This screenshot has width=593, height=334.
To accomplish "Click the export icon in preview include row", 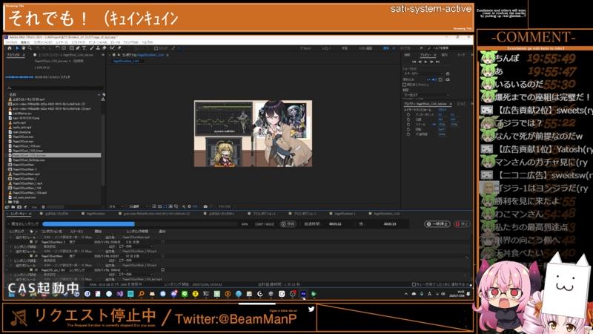I will [x=448, y=79].
